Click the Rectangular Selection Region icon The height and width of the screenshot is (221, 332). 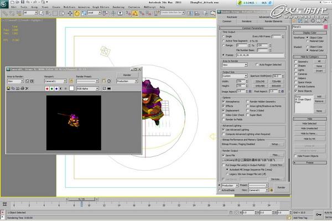pyautogui.click(x=55, y=13)
